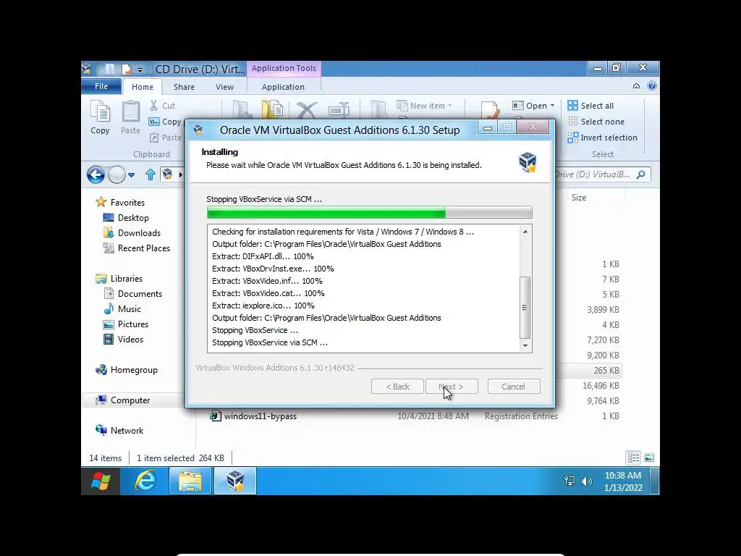
Task: Open recent locations dropdown arrow
Action: [132, 175]
